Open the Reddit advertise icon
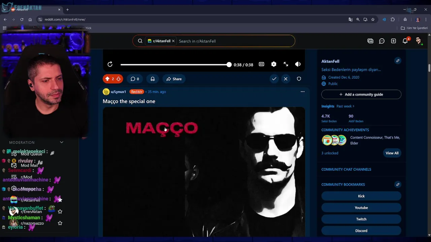The width and height of the screenshot is (431, 242). click(370, 41)
